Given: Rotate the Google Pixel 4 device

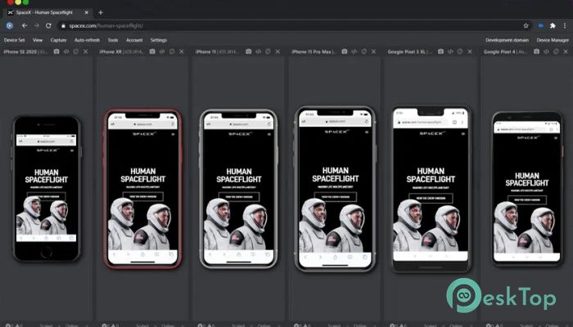Looking at the screenshot, I should 556,52.
